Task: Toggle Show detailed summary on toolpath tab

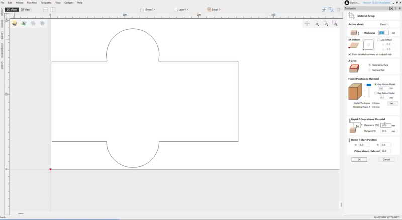Action: [350, 54]
